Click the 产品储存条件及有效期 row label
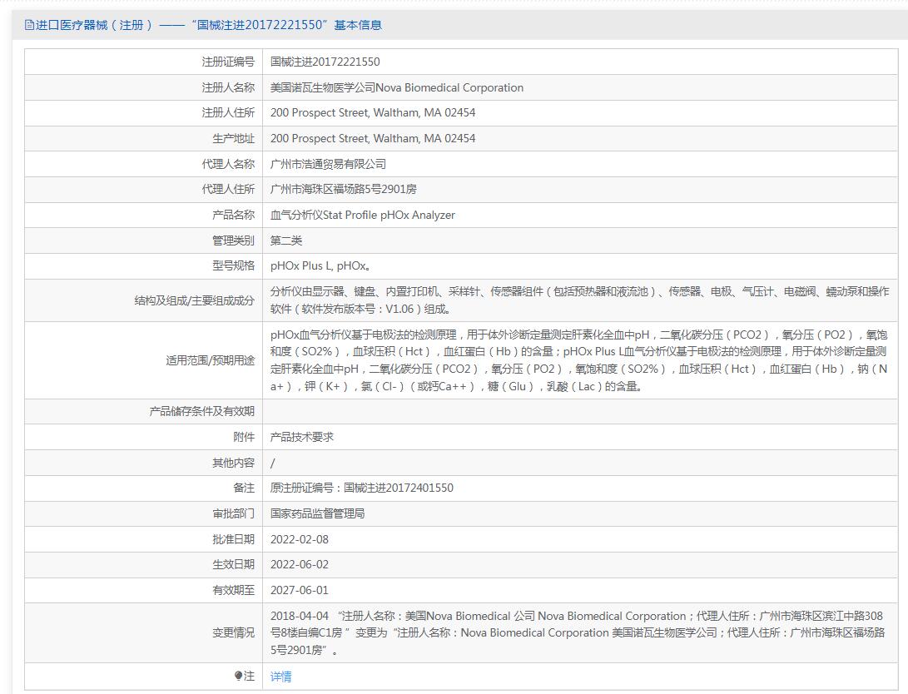 (x=201, y=412)
